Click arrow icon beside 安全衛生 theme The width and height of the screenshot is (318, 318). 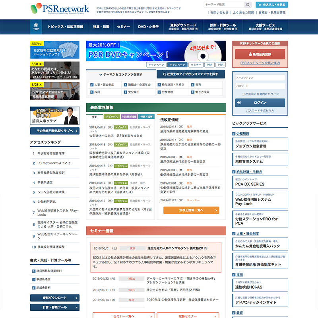(x=126, y=92)
